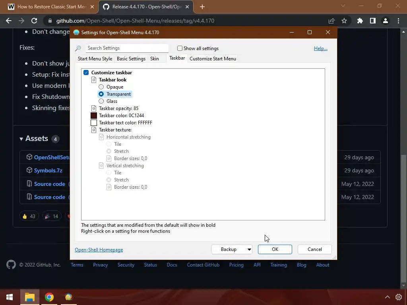Confirm settings with OK button
This screenshot has height=305, width=407.
pyautogui.click(x=275, y=249)
